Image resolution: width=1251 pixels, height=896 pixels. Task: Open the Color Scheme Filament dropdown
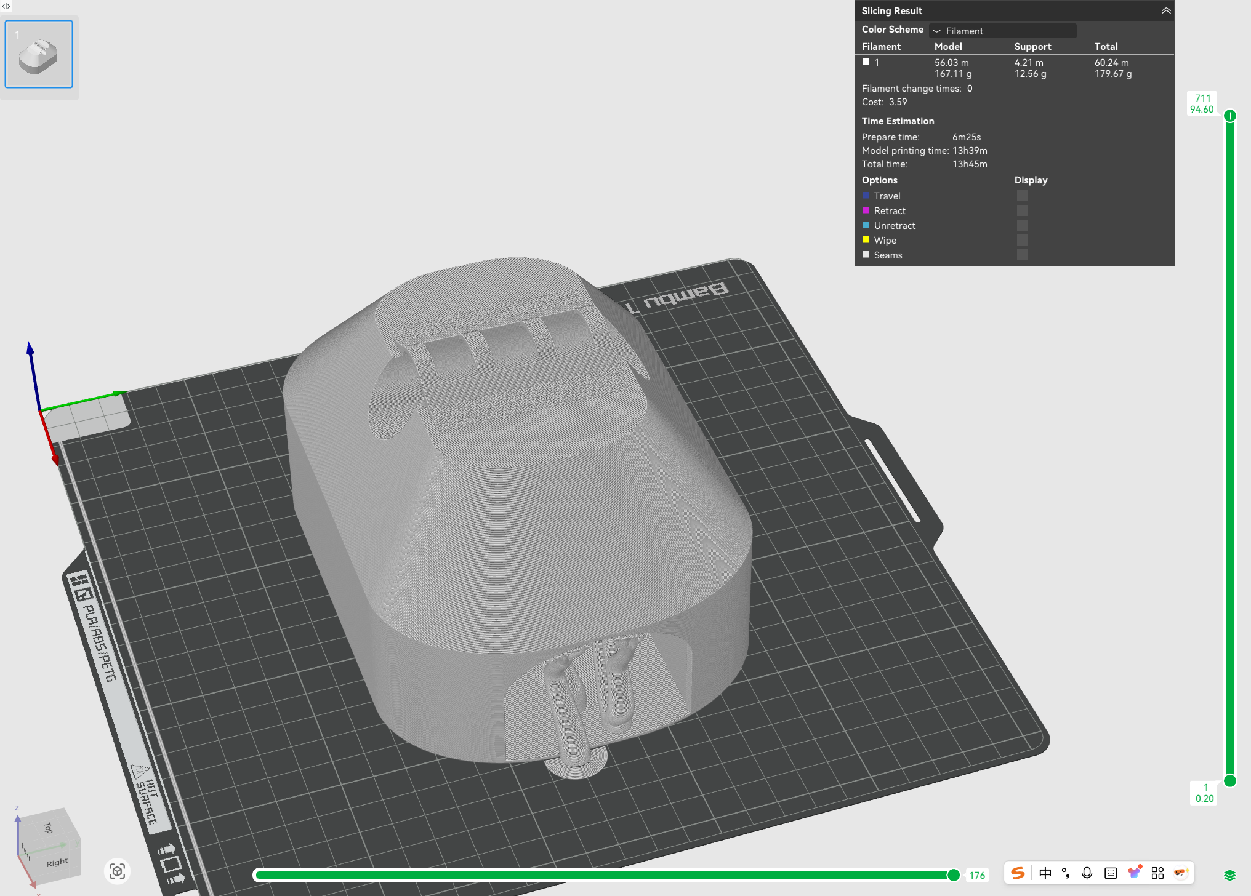(x=1002, y=30)
